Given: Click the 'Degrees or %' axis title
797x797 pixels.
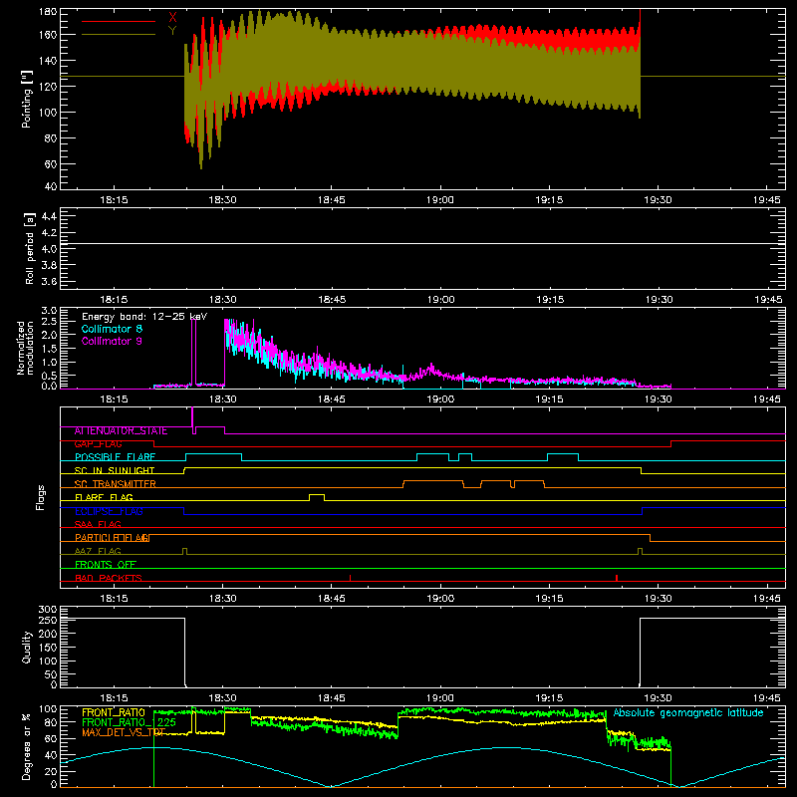Looking at the screenshot, I should [27, 746].
